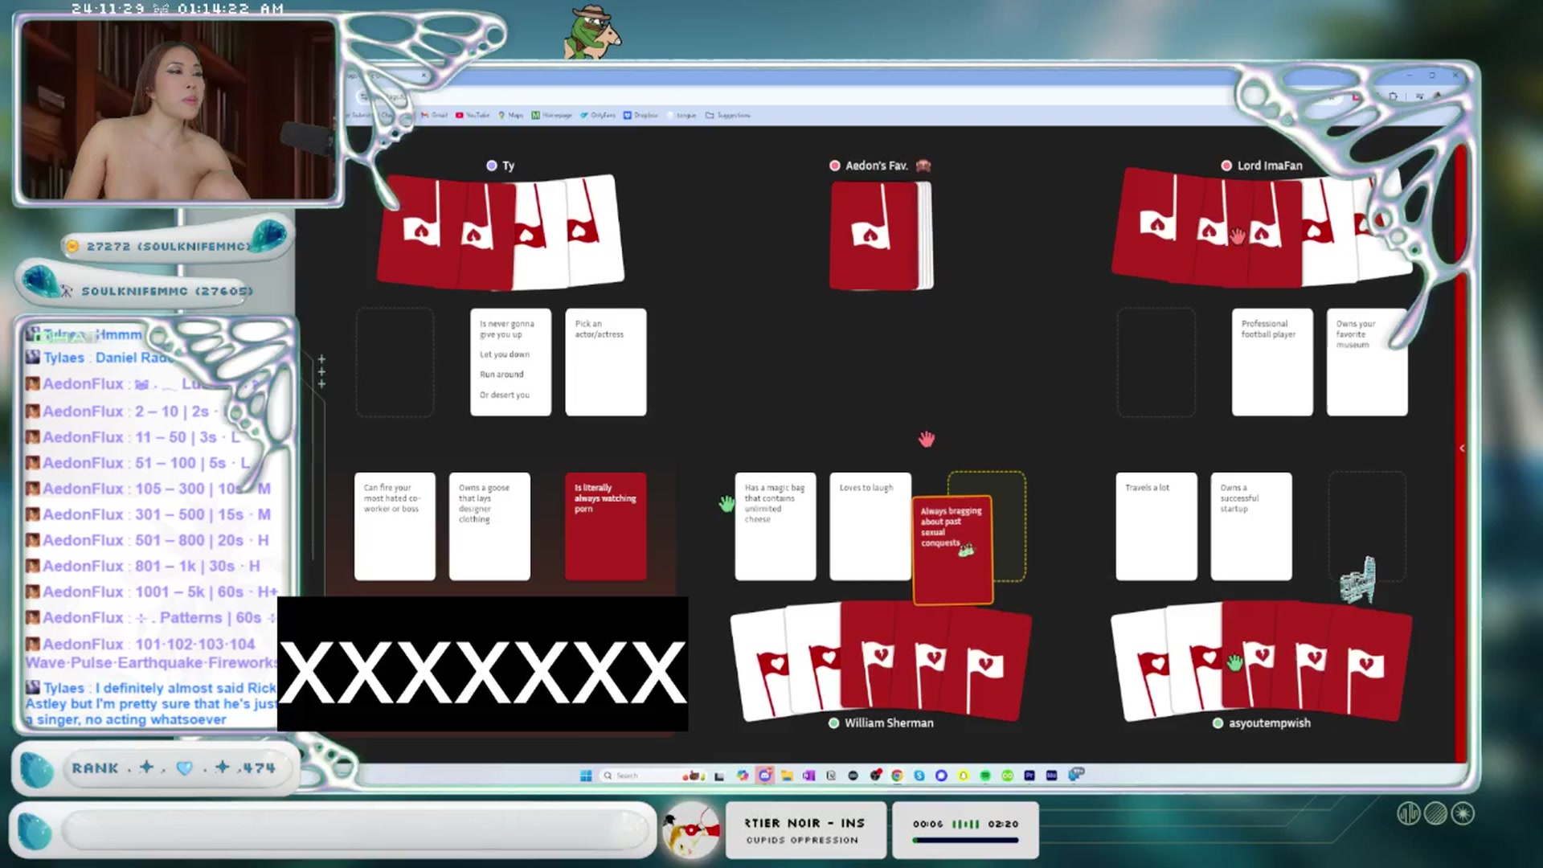Viewport: 1543px width, 868px height.
Task: Select the 'Travels a lot' card
Action: click(x=1156, y=526)
